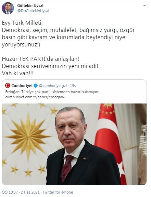151x197 pixels.
Task: Click the 'Vah ki vah!!!' closing line
Action: click(18, 73)
